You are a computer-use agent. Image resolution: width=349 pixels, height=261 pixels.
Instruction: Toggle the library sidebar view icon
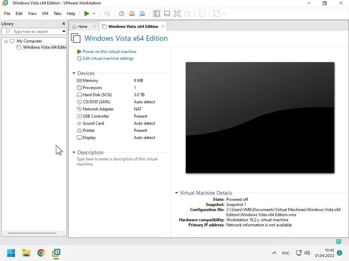point(157,14)
